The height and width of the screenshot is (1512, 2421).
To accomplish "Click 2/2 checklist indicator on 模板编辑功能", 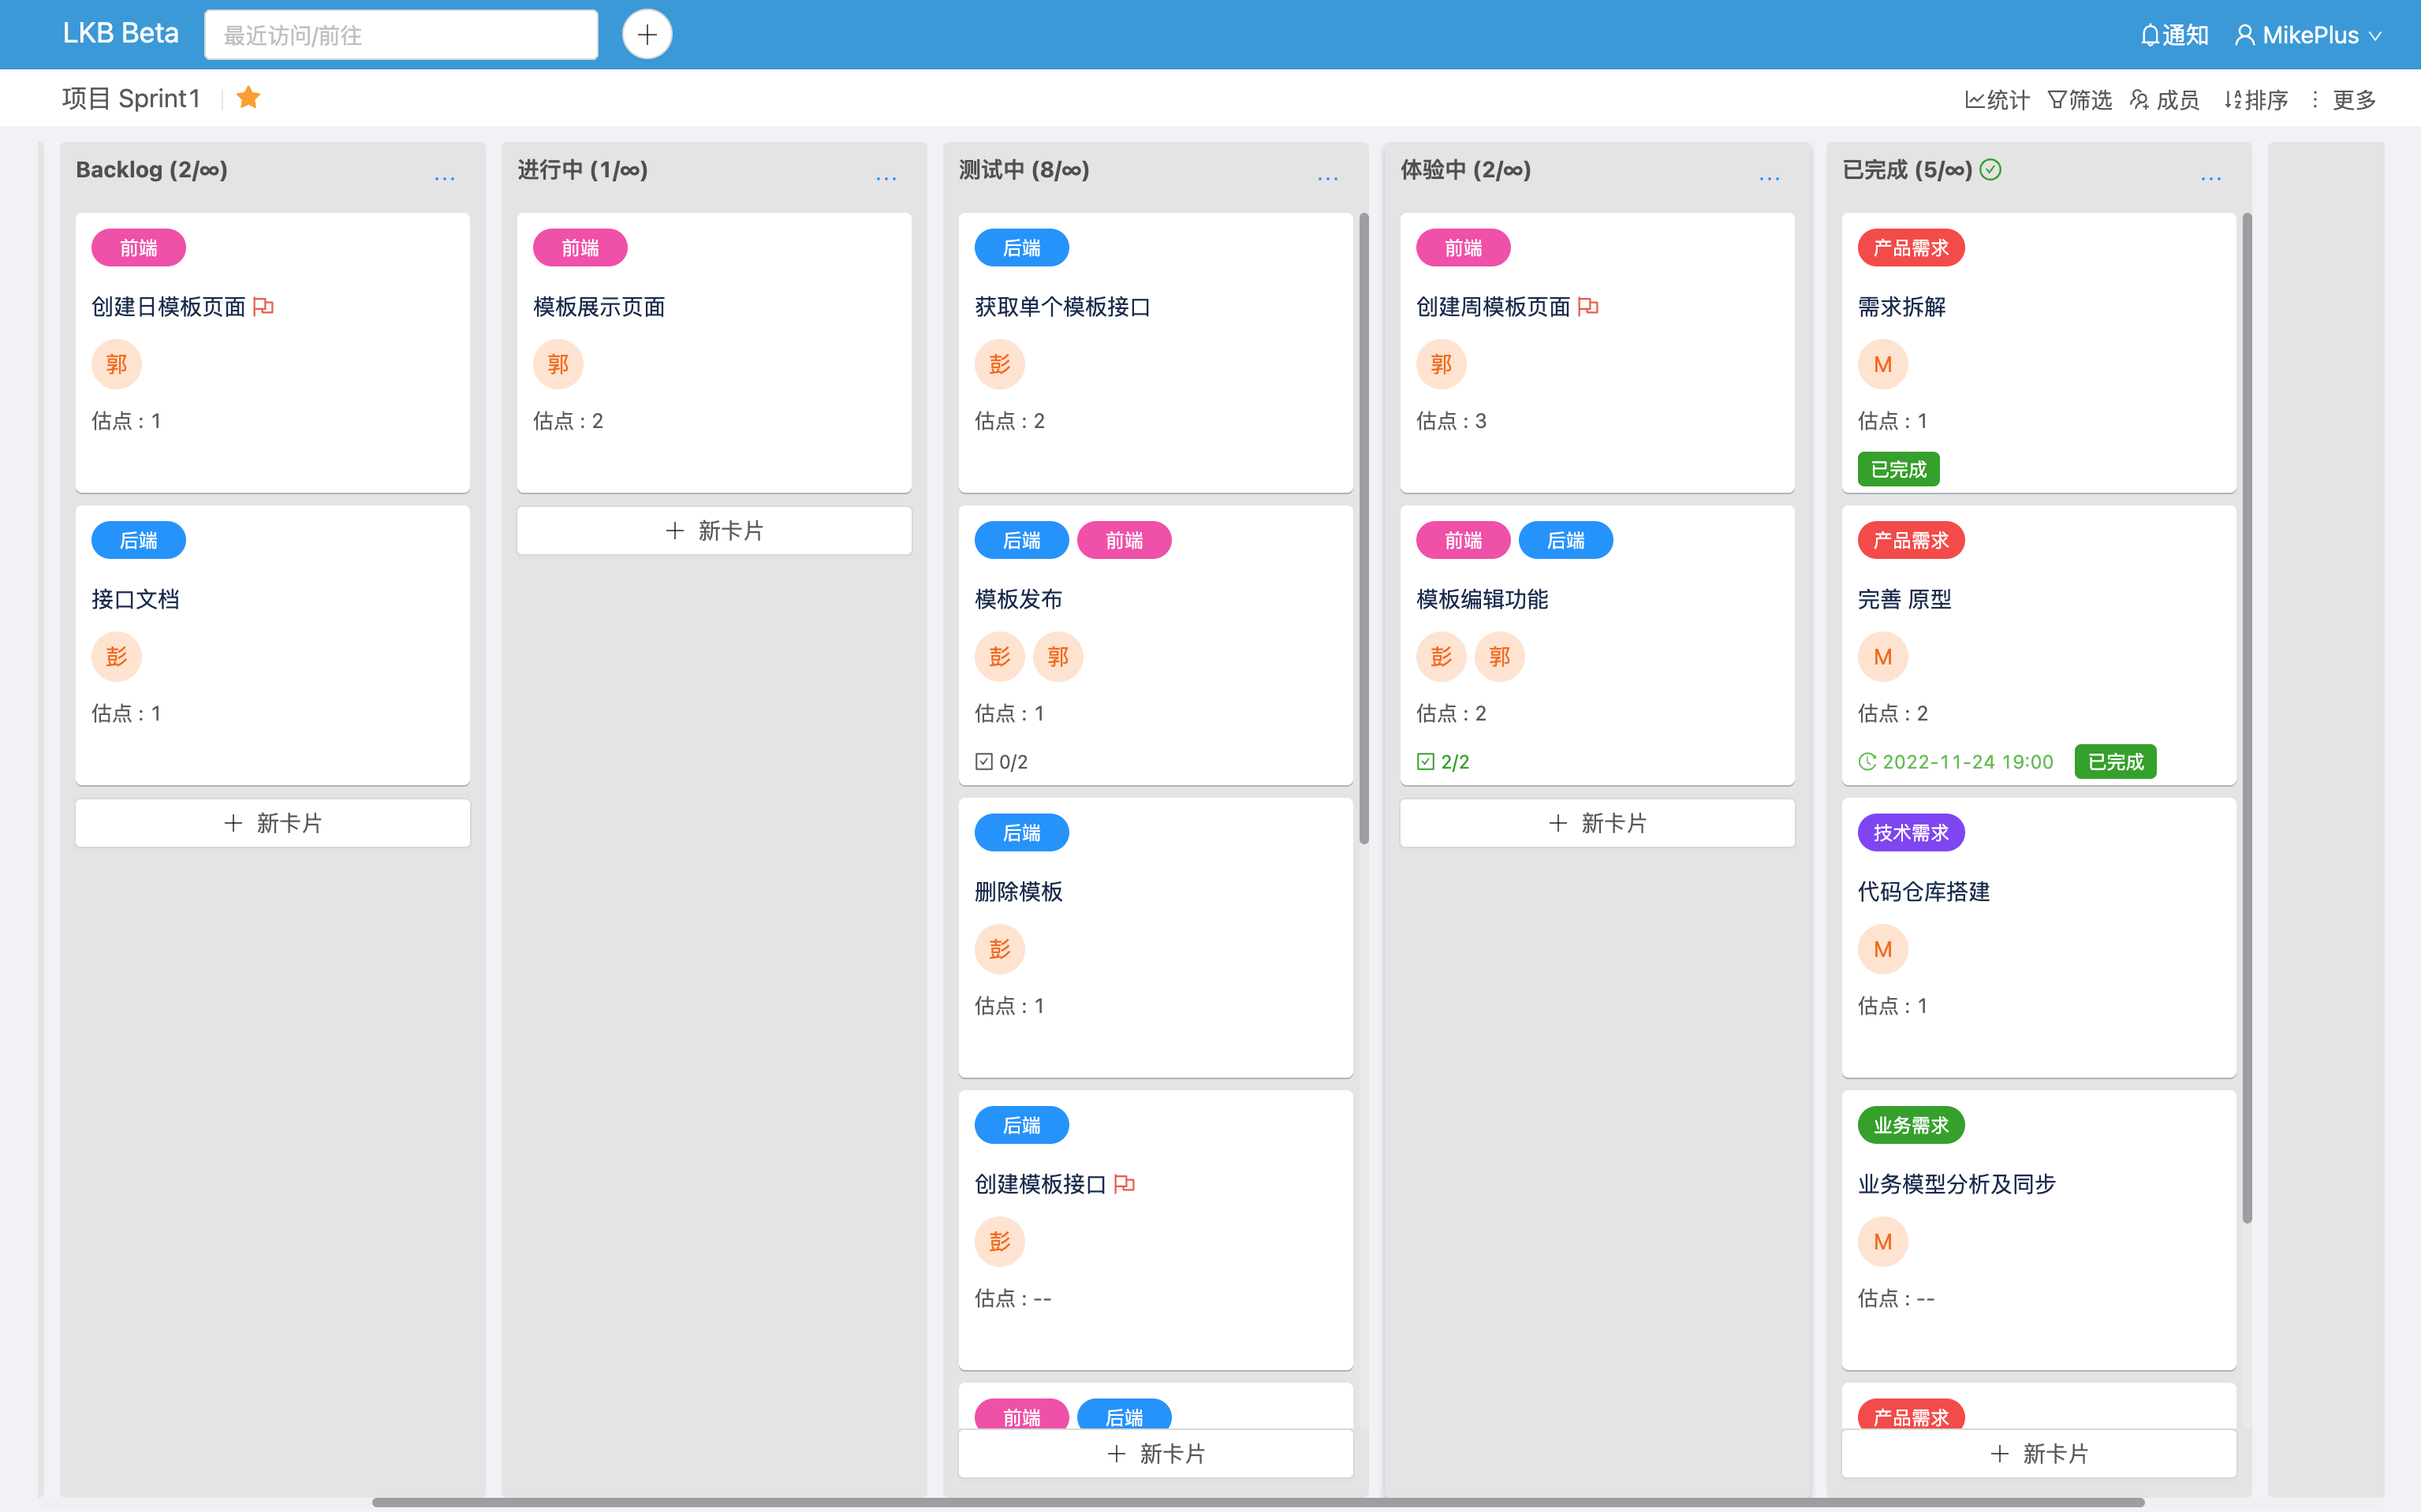I will tap(1444, 762).
